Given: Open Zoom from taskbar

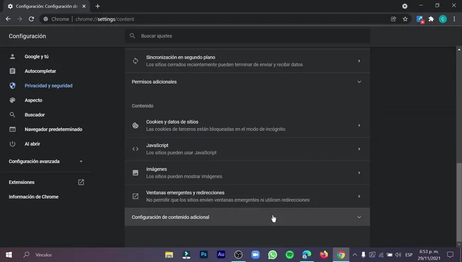Looking at the screenshot, I should tap(256, 255).
